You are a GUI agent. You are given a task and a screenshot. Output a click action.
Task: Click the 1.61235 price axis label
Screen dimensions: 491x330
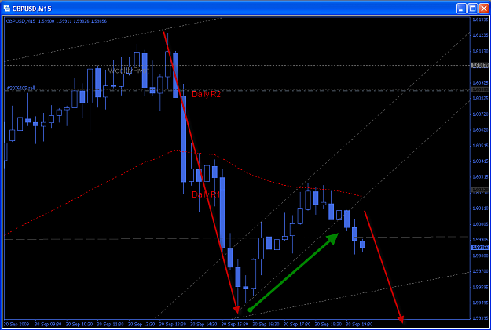click(x=480, y=35)
